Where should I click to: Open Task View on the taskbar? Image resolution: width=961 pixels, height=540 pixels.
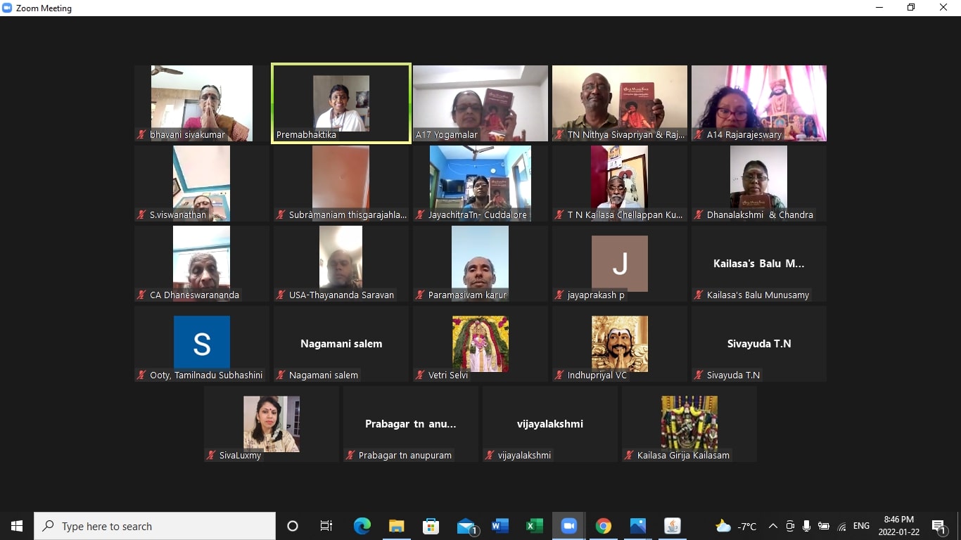[326, 526]
